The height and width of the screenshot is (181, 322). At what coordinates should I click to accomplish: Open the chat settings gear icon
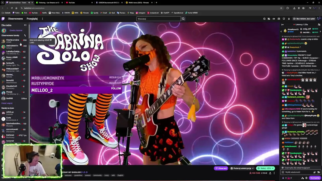306,178
